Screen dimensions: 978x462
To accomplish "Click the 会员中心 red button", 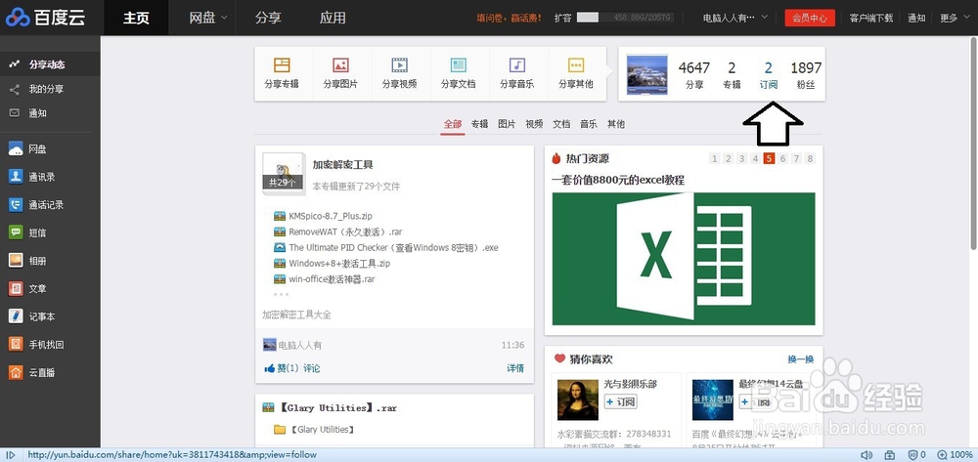I will (x=810, y=18).
